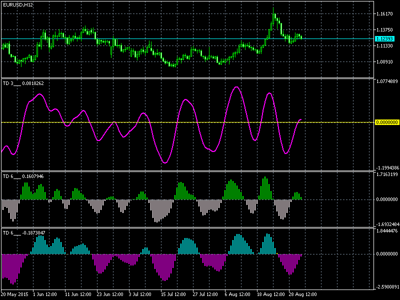Select the cyan current price tag 1.12393

pyautogui.click(x=384, y=38)
